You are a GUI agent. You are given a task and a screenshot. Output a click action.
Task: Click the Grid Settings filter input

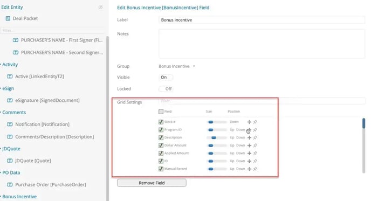point(262,101)
